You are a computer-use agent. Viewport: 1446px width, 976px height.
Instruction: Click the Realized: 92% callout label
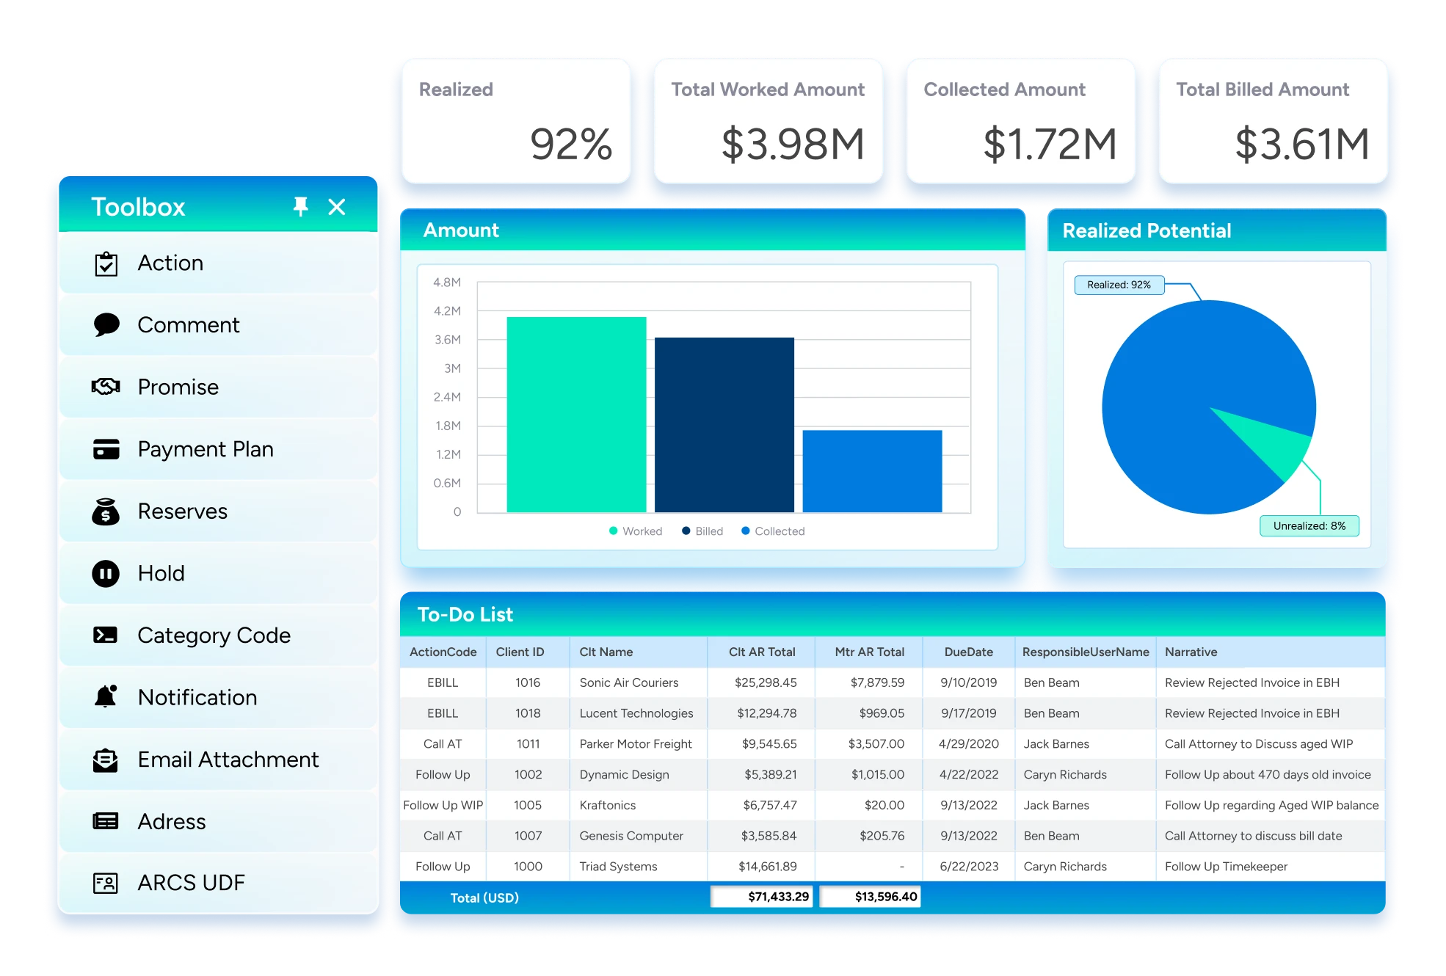(x=1118, y=285)
